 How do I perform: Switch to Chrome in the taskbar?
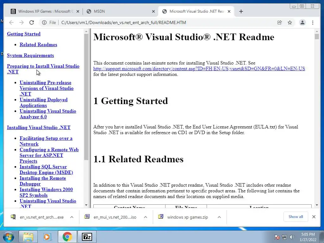coord(67,237)
